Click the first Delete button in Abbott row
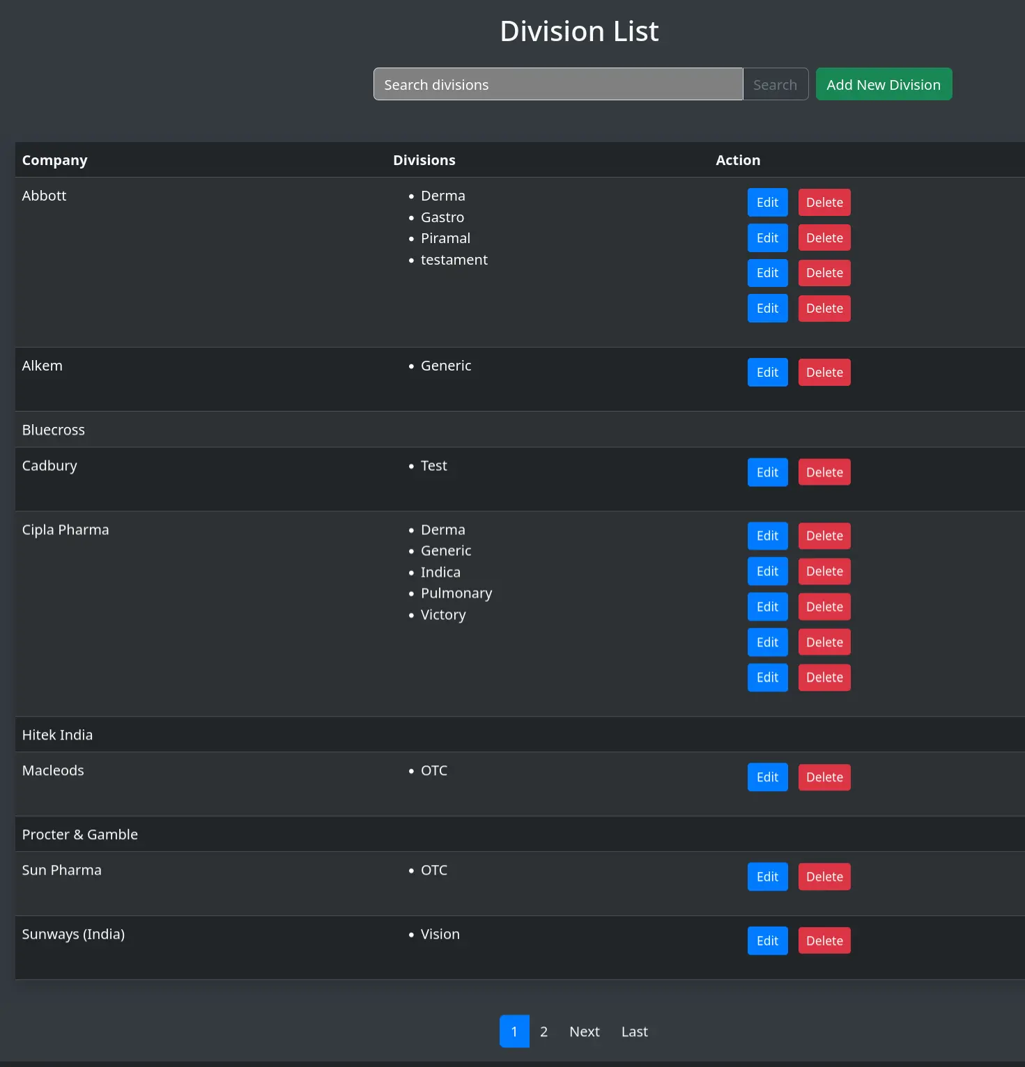This screenshot has width=1025, height=1067. point(824,203)
